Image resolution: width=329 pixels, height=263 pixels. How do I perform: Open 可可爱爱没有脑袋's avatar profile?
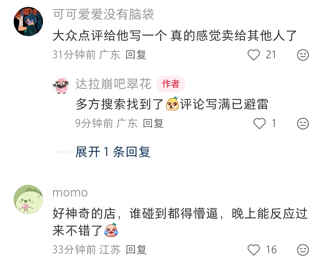(x=28, y=22)
